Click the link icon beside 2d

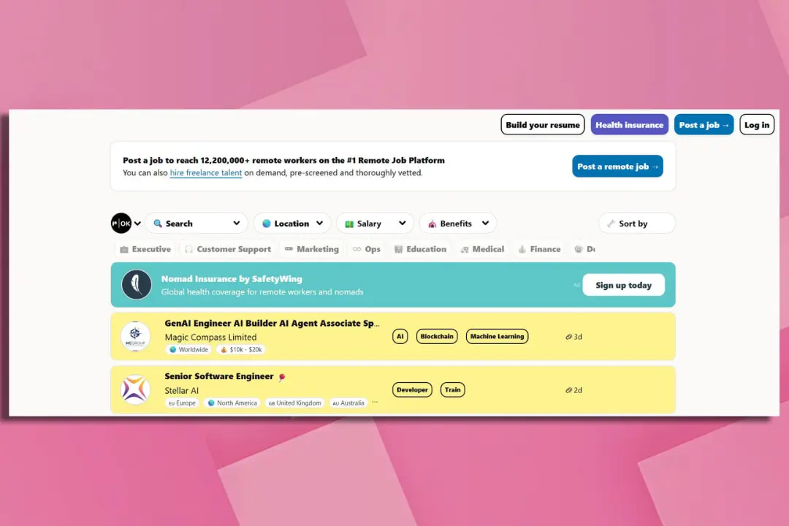568,390
